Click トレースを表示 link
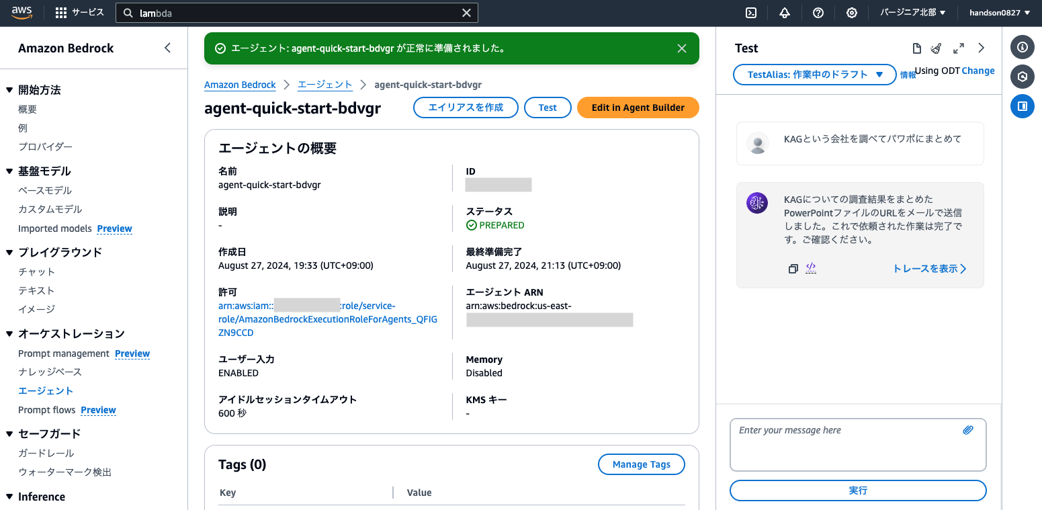1042x510 pixels. [x=930, y=269]
